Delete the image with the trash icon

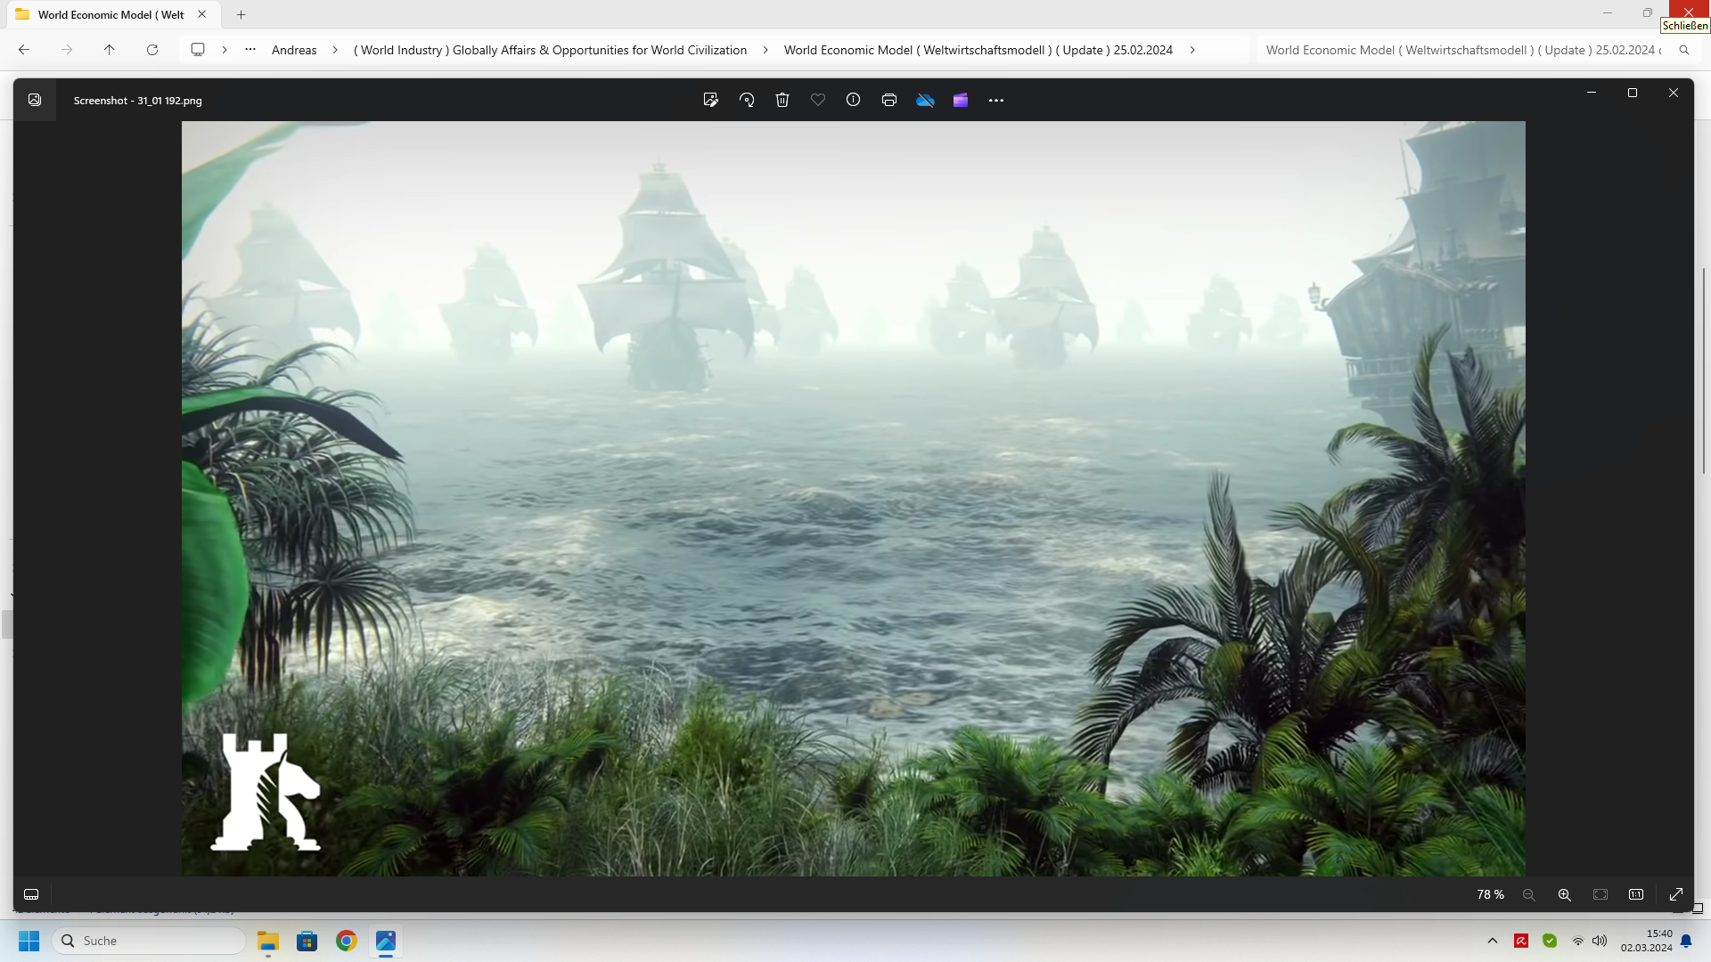tap(782, 100)
